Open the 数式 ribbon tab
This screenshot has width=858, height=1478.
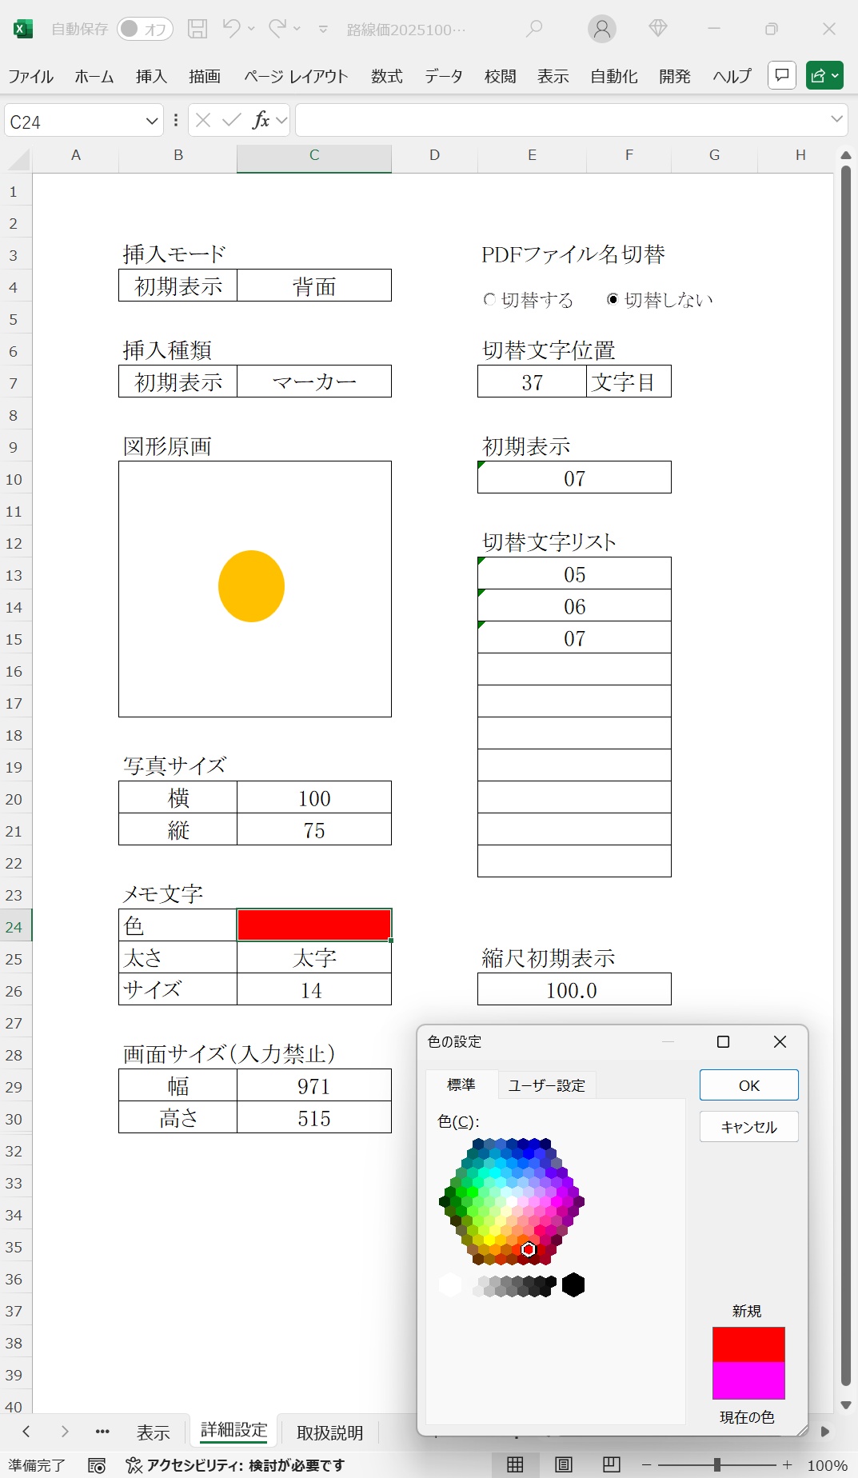click(386, 76)
